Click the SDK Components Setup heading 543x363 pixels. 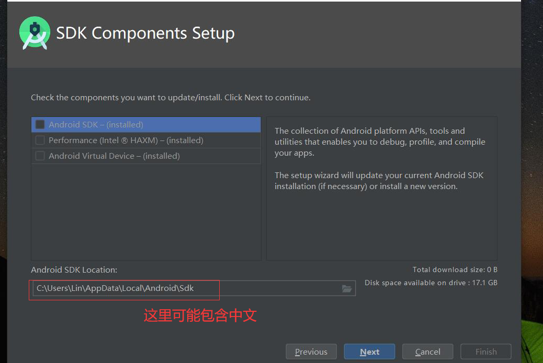[x=145, y=33]
